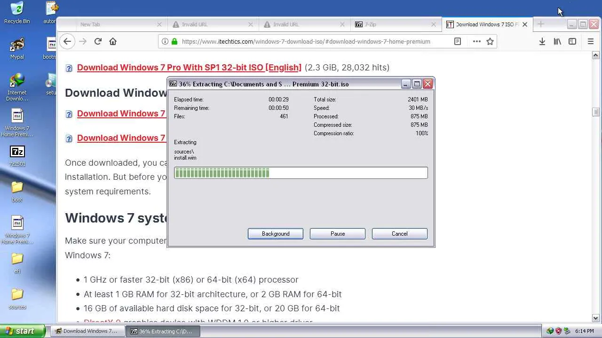Cancel the 7-Zip extraction
This screenshot has width=602, height=338.
click(400, 234)
